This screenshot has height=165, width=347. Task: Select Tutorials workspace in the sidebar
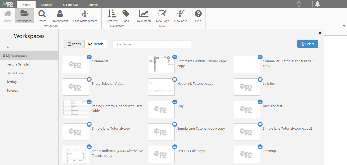click(x=13, y=91)
